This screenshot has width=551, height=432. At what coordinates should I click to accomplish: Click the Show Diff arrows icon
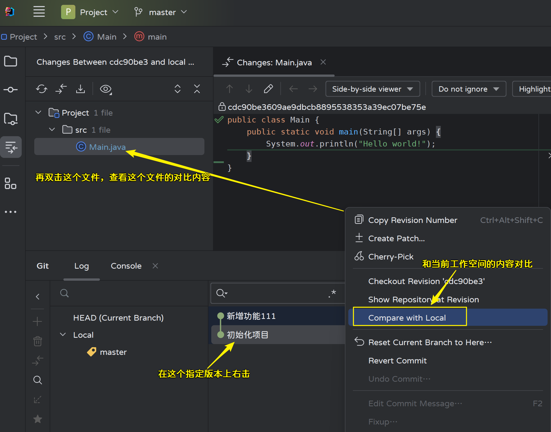coord(61,89)
